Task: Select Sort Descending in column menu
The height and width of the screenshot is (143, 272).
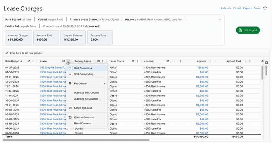Action: point(87,74)
